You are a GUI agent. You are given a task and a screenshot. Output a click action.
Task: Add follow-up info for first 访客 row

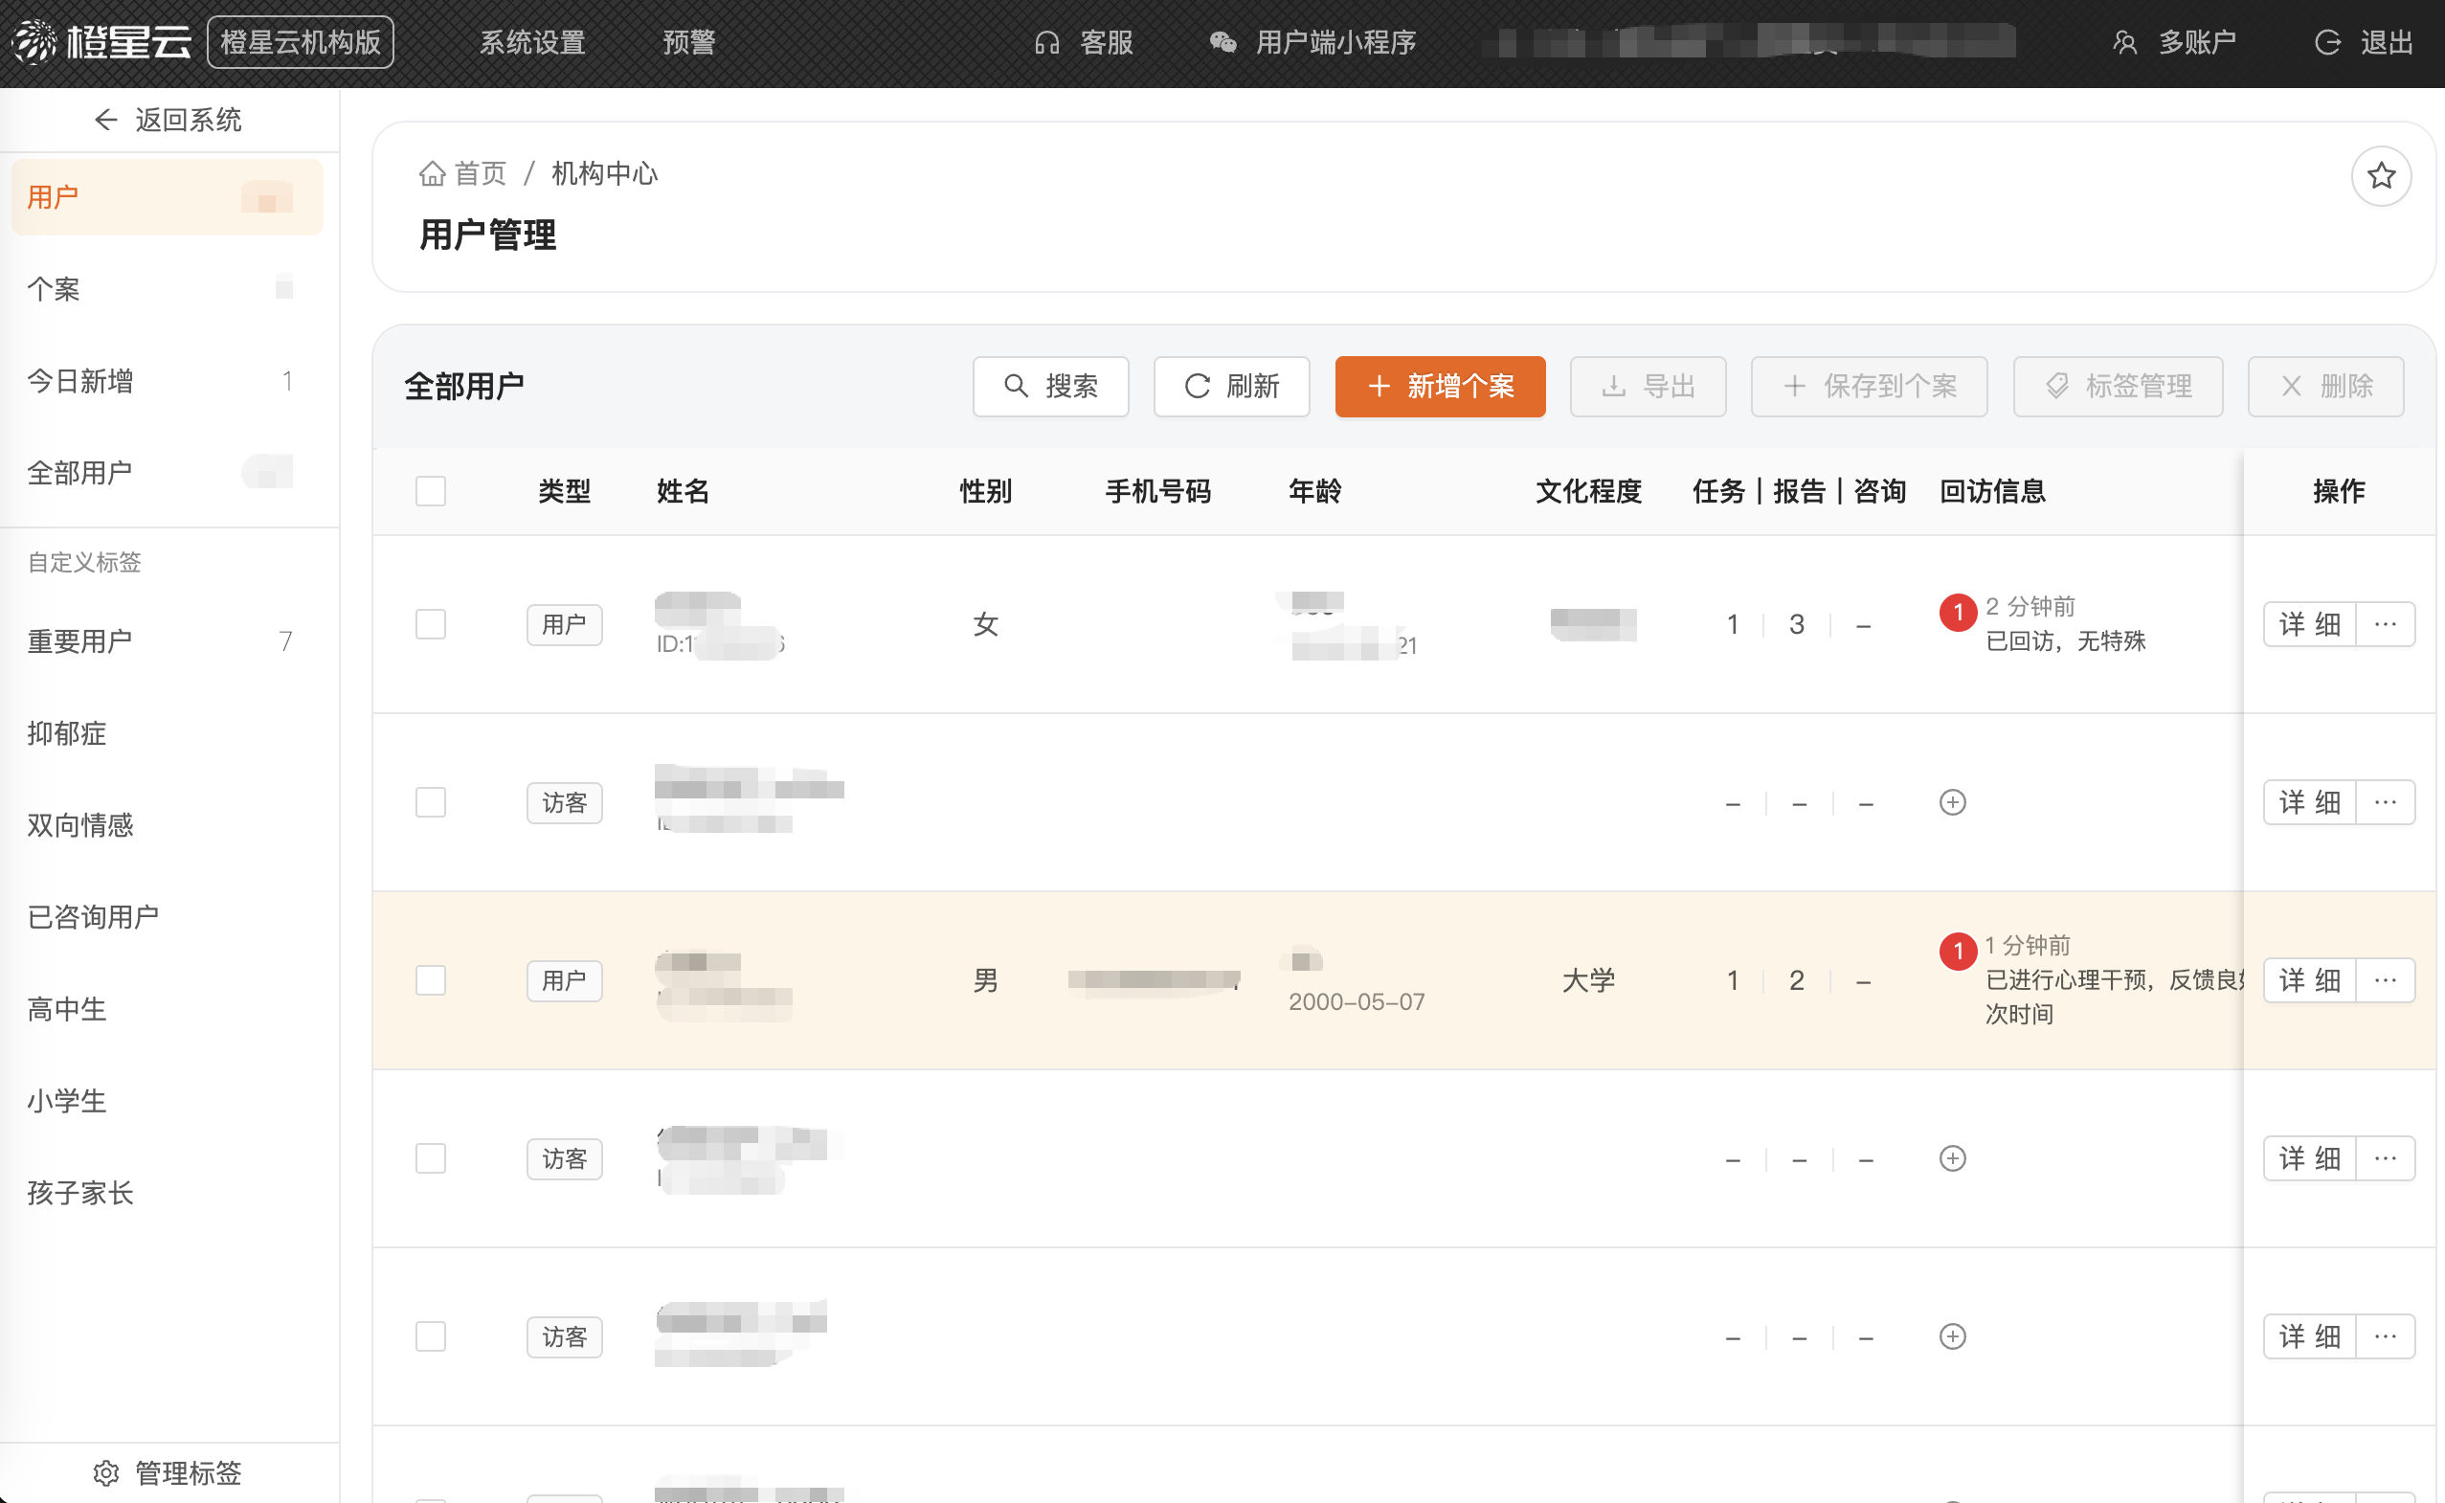coord(1952,802)
